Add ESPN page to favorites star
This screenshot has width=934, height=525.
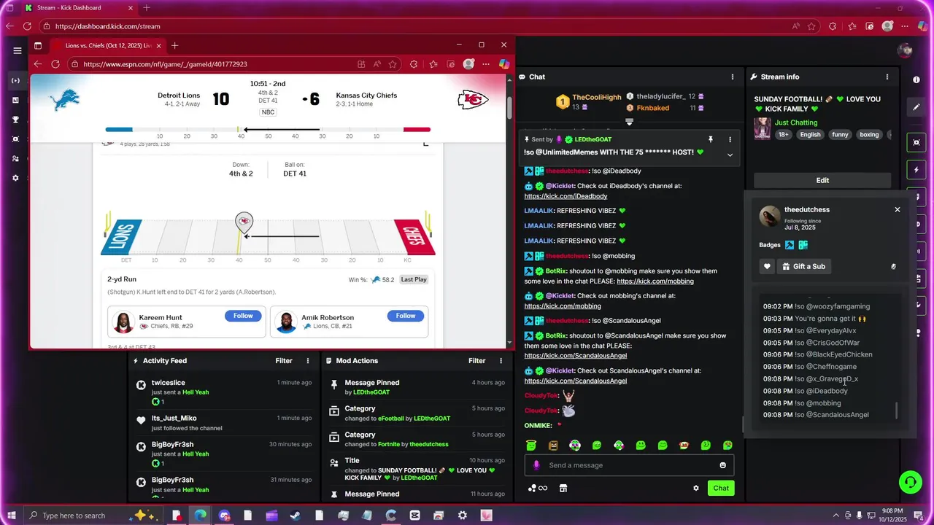(393, 64)
